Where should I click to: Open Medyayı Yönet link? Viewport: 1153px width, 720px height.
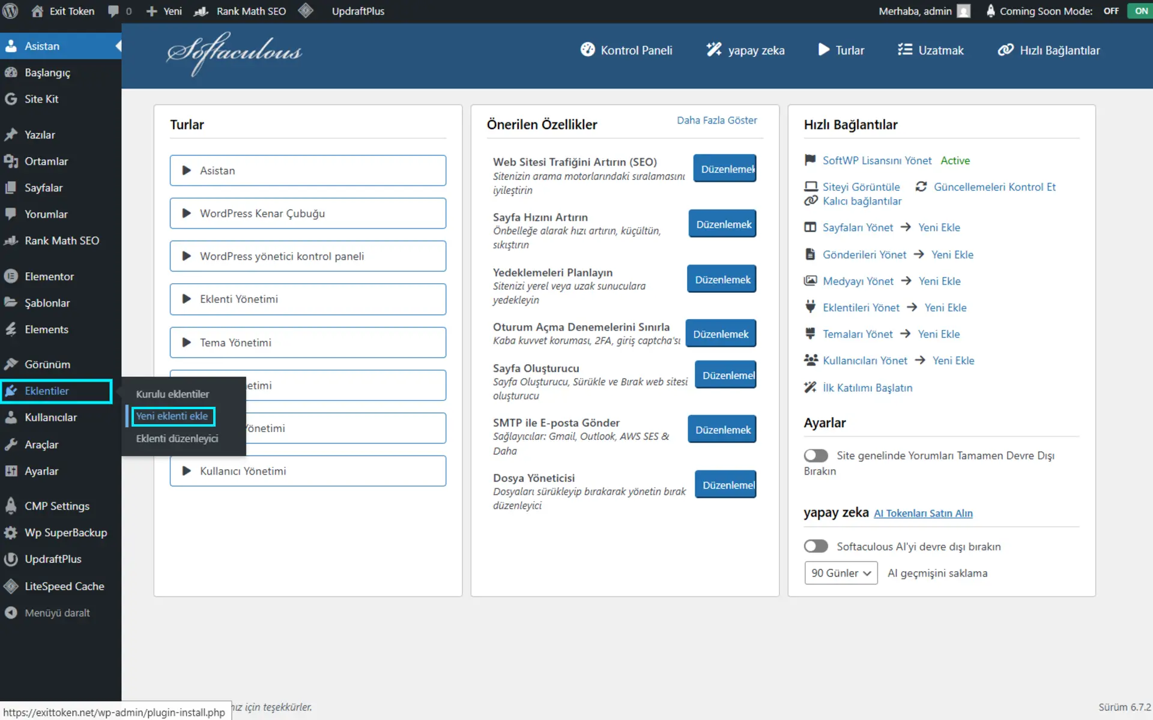tap(858, 281)
